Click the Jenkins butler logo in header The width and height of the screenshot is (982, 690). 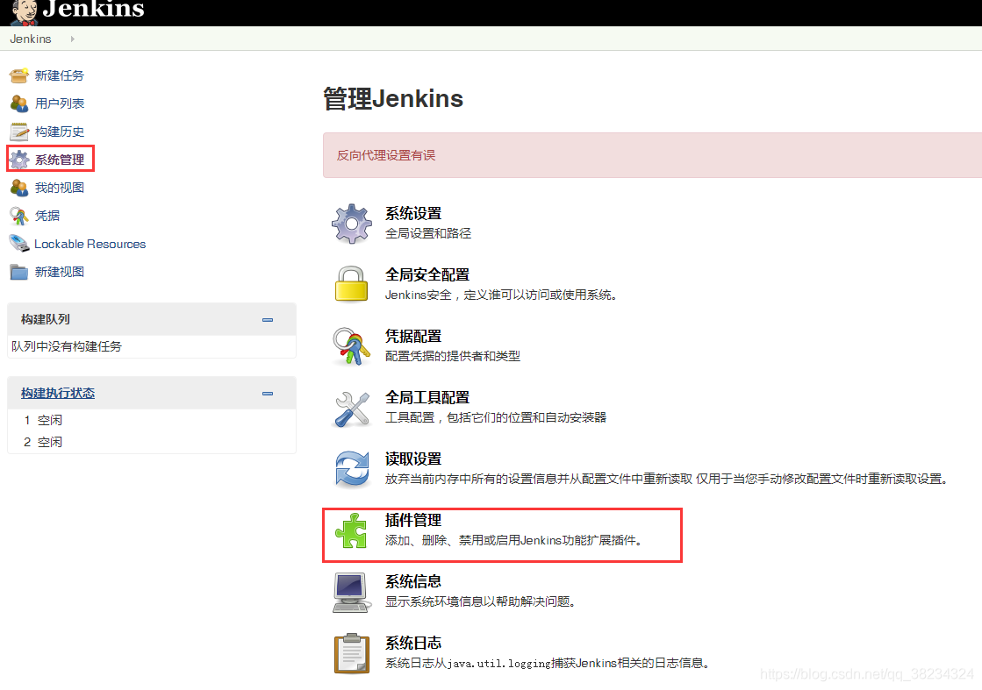coord(24,12)
